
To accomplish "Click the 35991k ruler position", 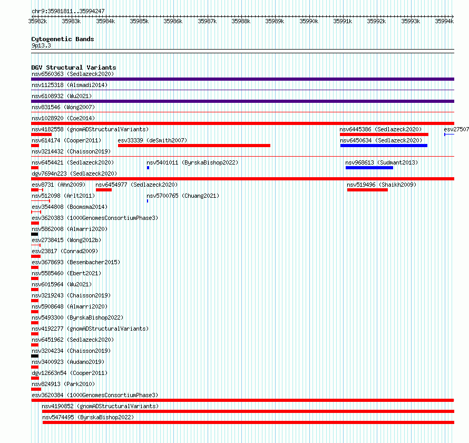I will point(343,21).
